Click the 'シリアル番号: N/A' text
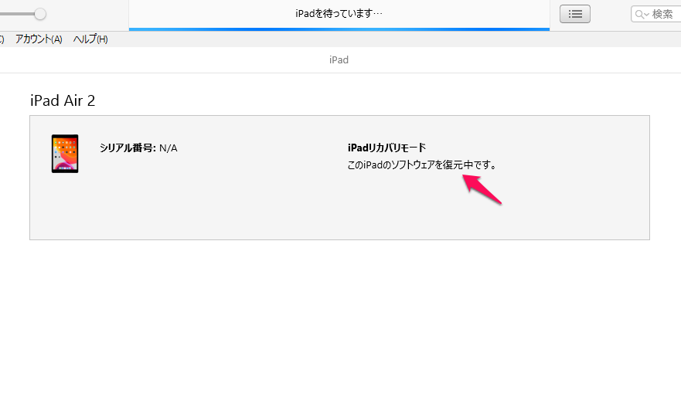Screen dimensions: 681x397 pyautogui.click(x=138, y=148)
